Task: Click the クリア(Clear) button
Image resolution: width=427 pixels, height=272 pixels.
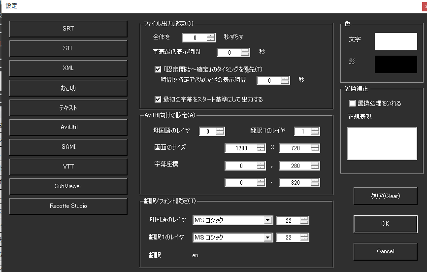Action: click(x=385, y=196)
